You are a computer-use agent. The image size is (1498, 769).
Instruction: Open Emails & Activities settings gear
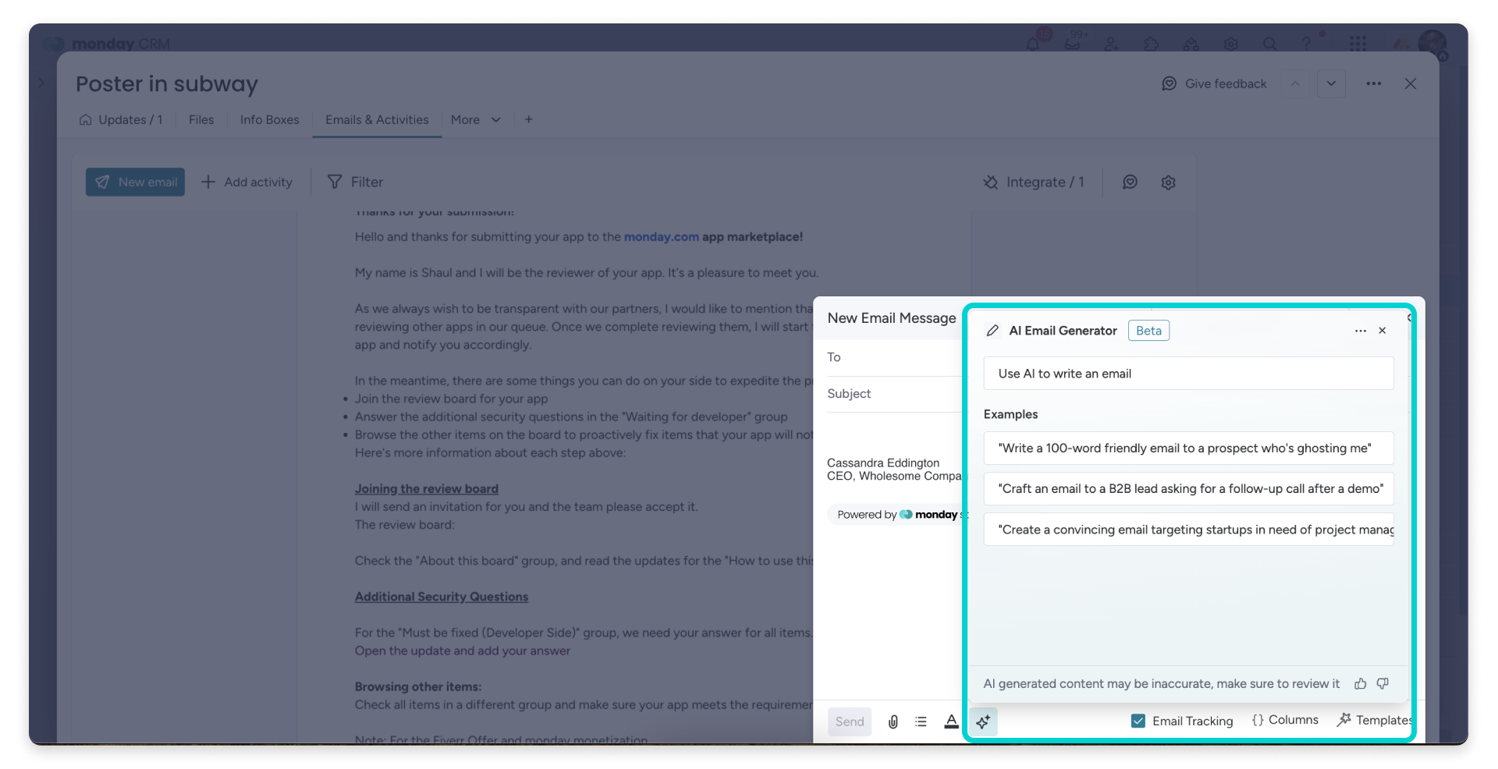pos(1168,182)
